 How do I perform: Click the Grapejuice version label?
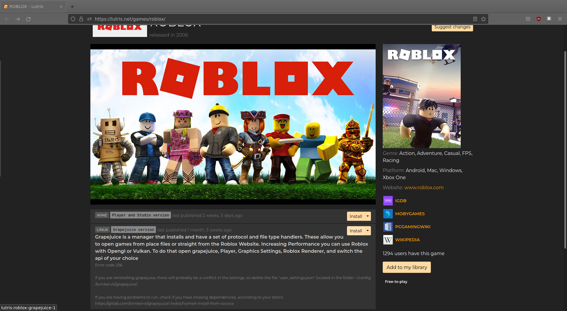point(133,230)
